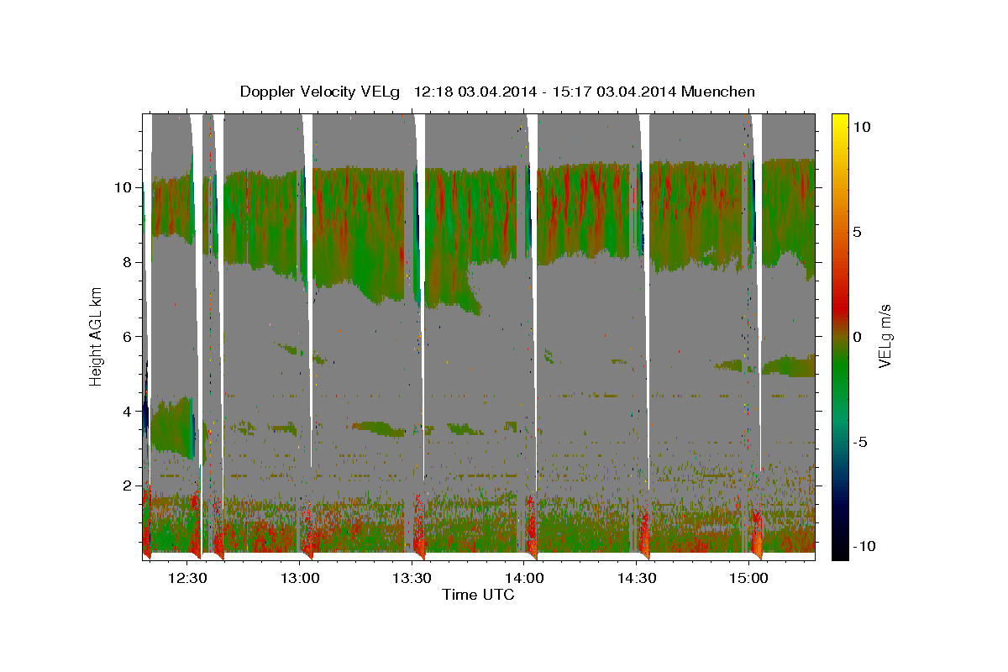
Task: Click the height axis tick label 10
Action: [122, 186]
